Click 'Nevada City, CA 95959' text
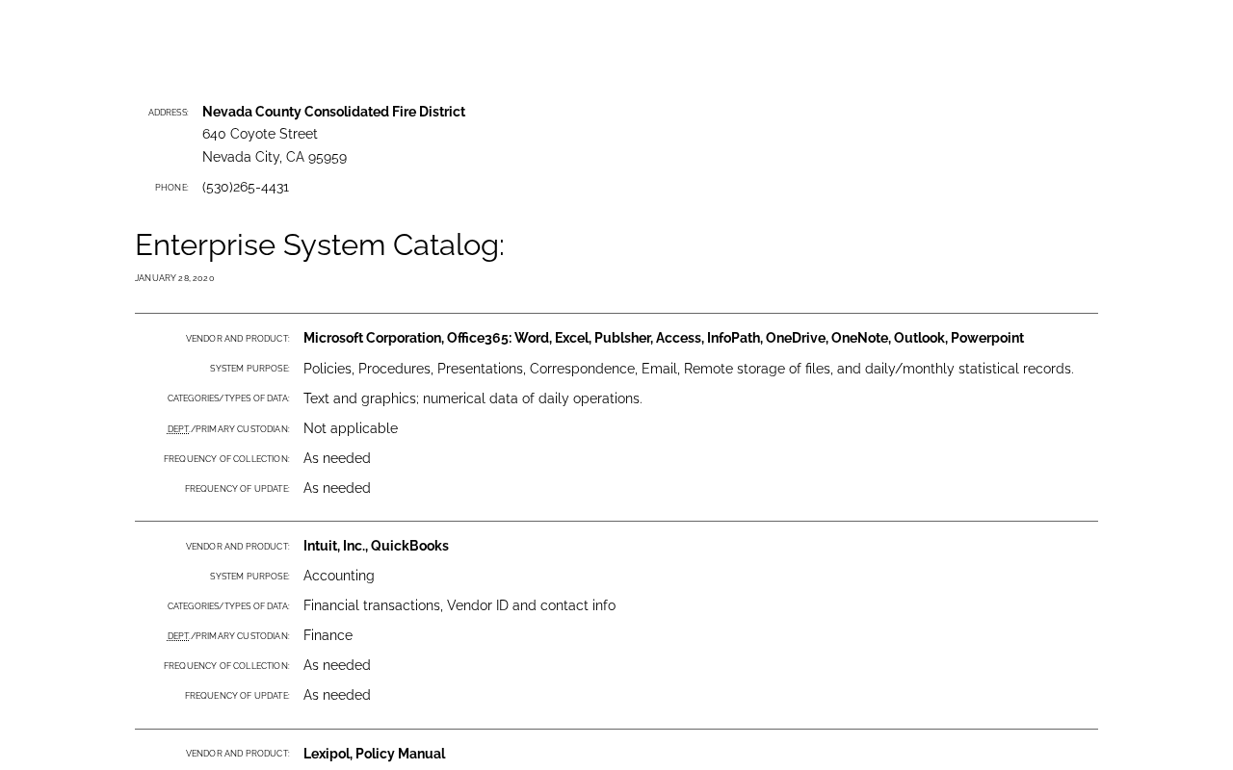This screenshot has width=1233, height=770. pos(275,157)
